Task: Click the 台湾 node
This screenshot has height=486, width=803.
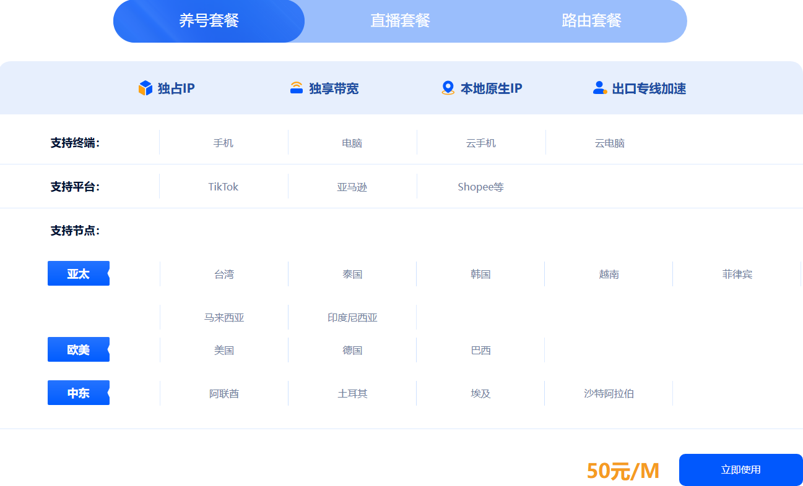Action: [x=224, y=274]
